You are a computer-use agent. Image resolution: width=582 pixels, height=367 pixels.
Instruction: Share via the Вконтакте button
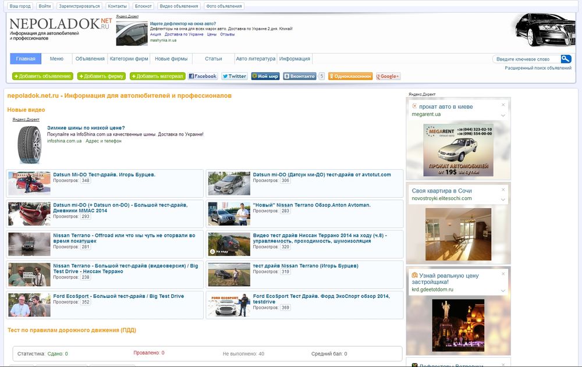(x=300, y=76)
